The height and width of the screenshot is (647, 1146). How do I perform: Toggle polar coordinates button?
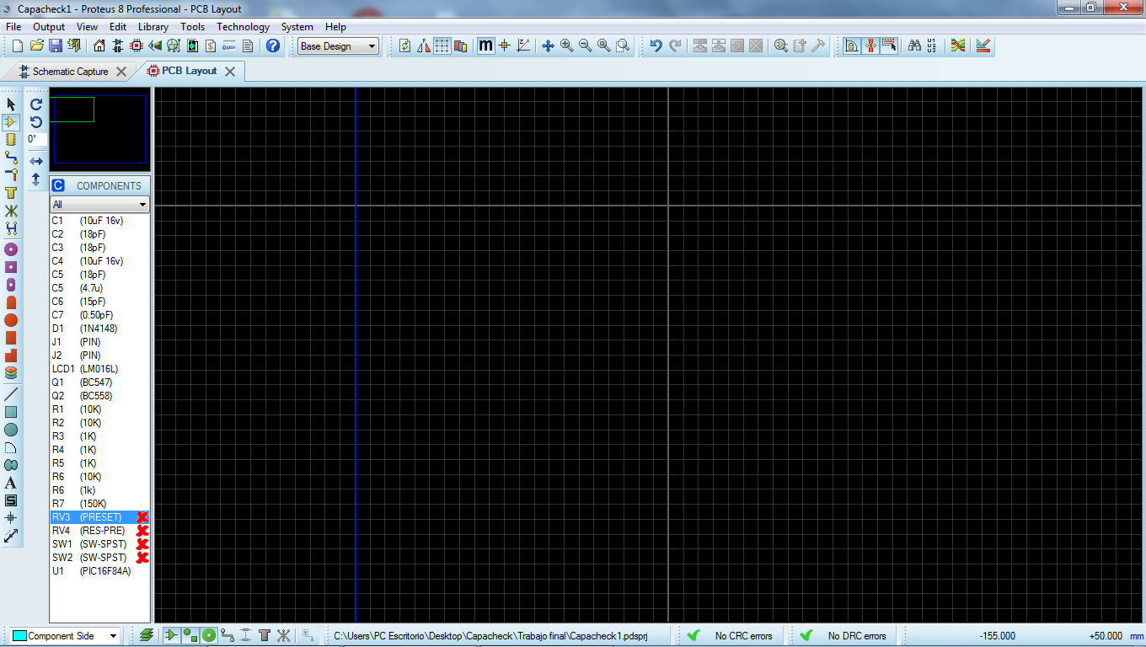coord(523,45)
